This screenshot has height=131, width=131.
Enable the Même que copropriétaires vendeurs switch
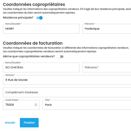(x=60, y=57)
